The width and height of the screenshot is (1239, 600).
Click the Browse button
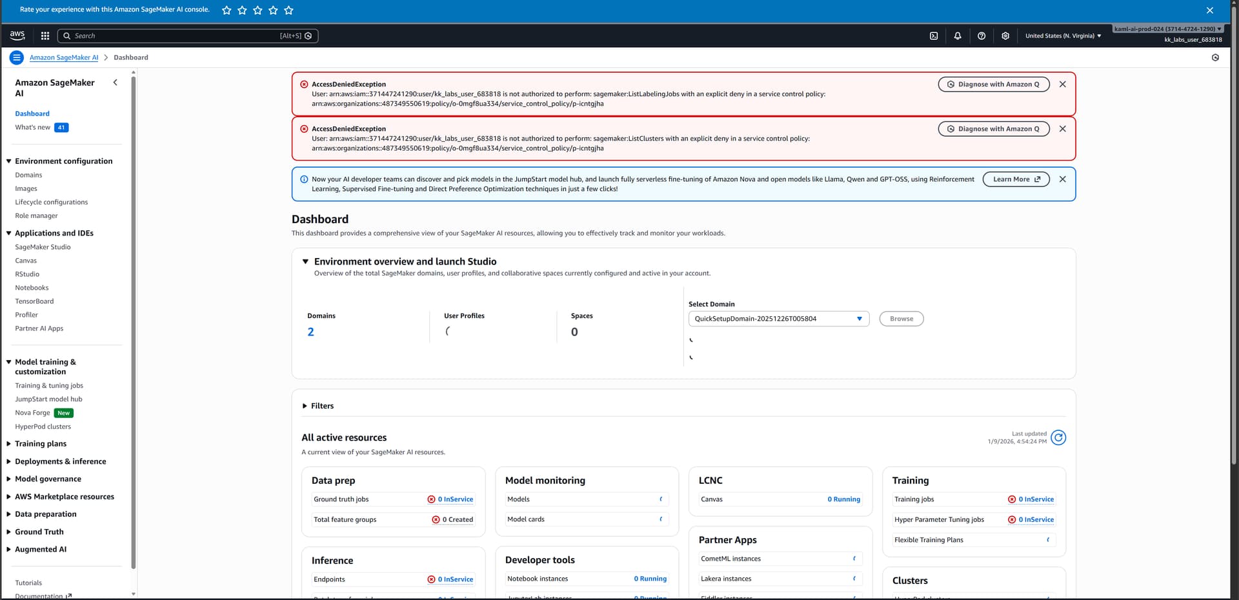click(x=902, y=319)
